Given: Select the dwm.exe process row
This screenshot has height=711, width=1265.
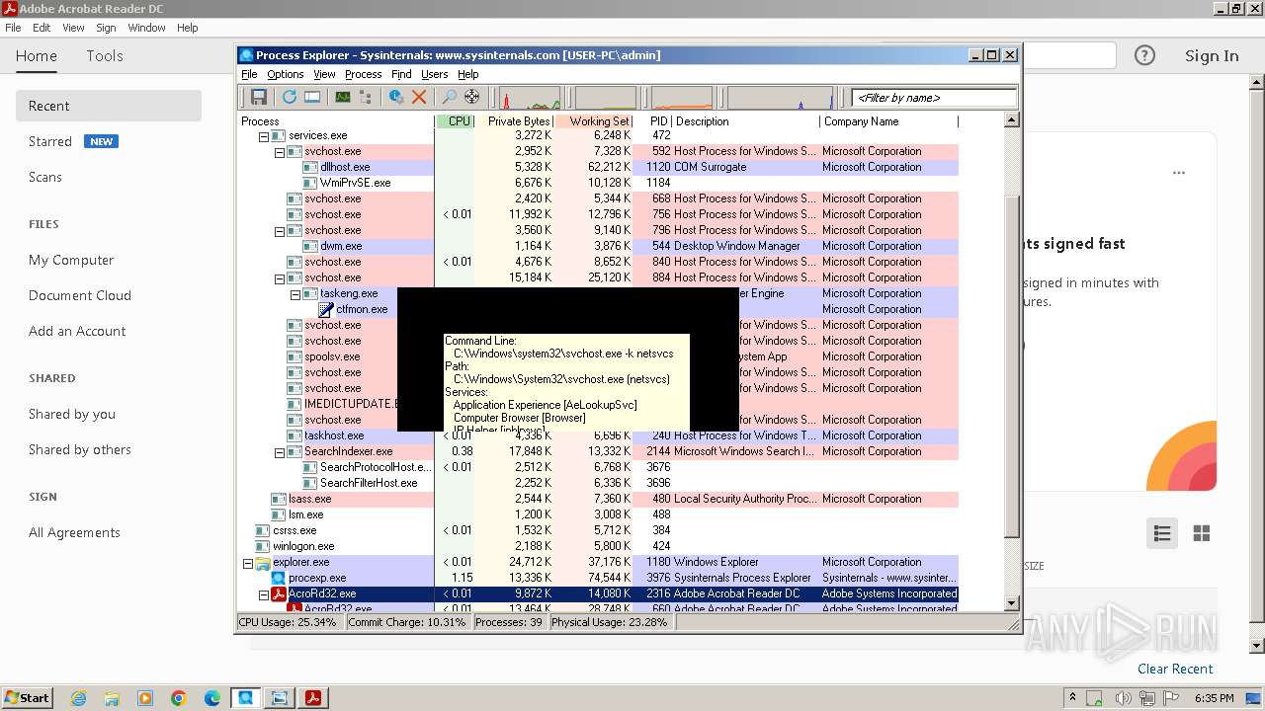Looking at the screenshot, I should point(599,246).
